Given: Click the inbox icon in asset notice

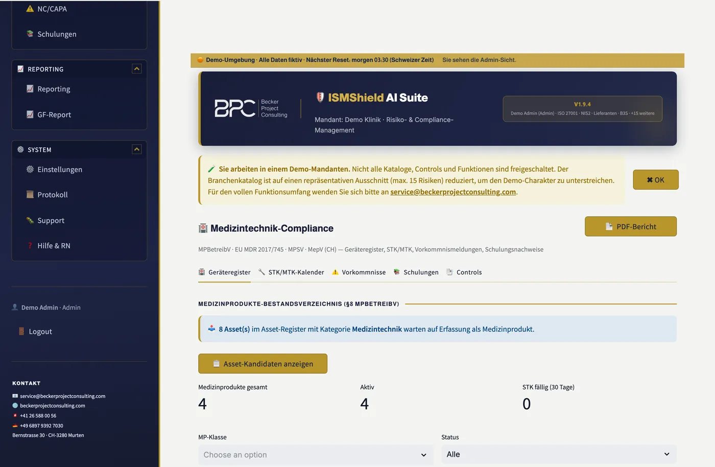Looking at the screenshot, I should click(211, 329).
